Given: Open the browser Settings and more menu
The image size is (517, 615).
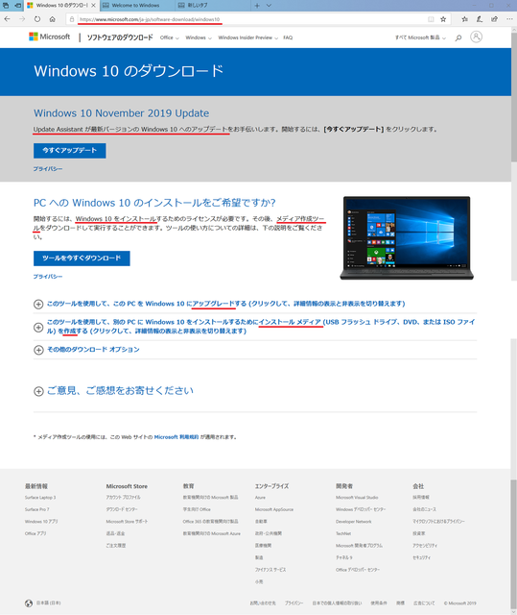Looking at the screenshot, I should tap(509, 19).
